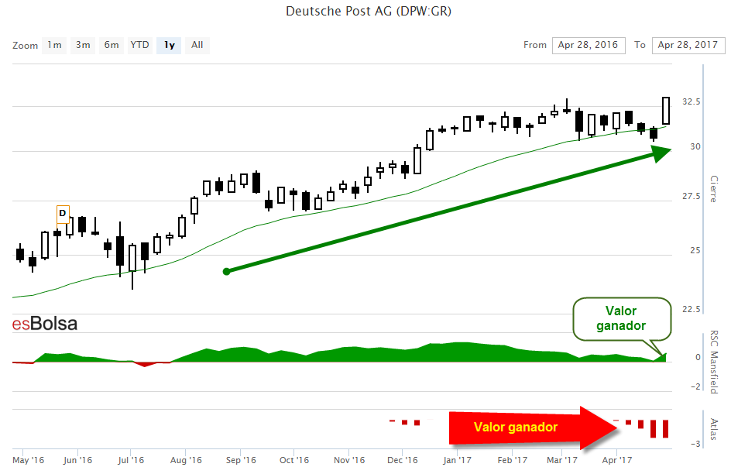This screenshot has height=474, width=731.
Task: Select the 3m zoom range
Action: [x=83, y=45]
